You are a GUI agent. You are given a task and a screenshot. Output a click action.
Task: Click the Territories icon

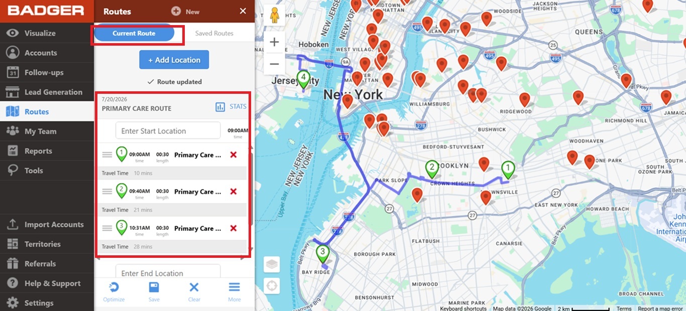13,244
